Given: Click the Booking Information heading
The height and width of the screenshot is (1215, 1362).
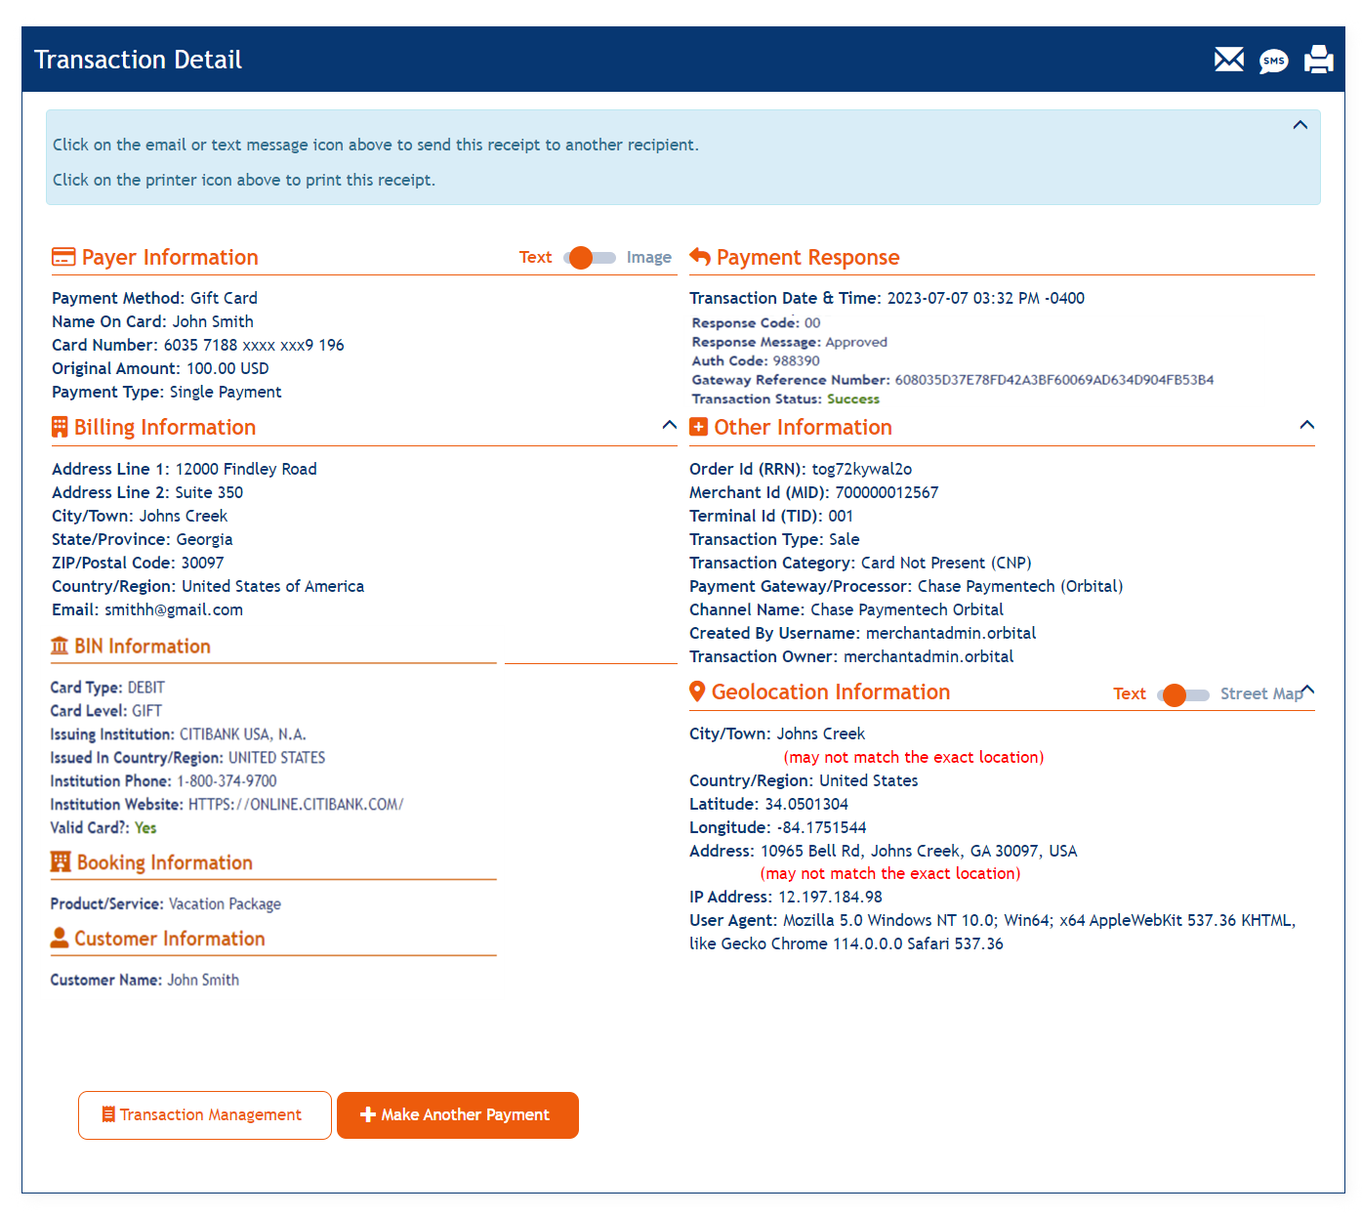Looking at the screenshot, I should 164,863.
